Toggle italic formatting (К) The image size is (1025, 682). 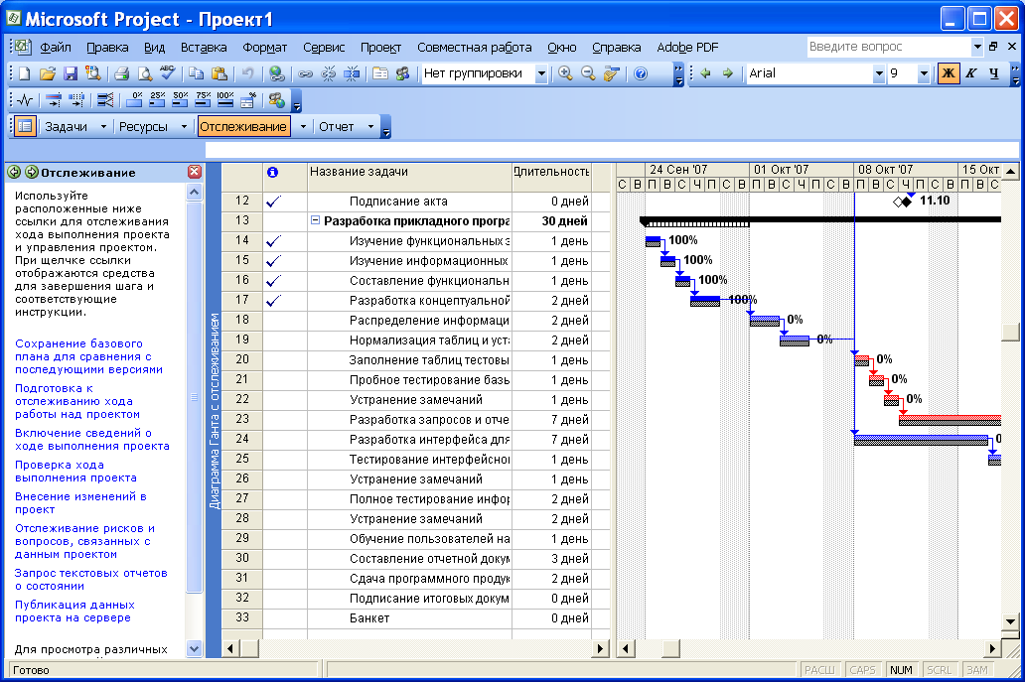pos(970,73)
